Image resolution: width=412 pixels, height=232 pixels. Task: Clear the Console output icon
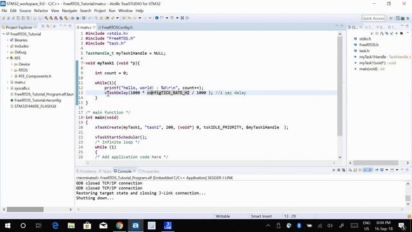(350, 170)
